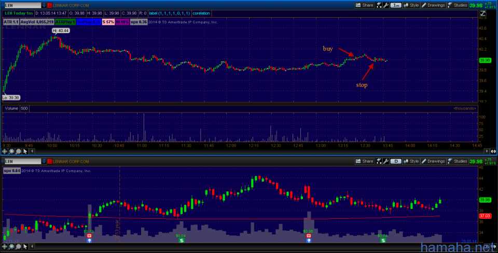Click first blue lightbulb event icon

(x=89, y=241)
